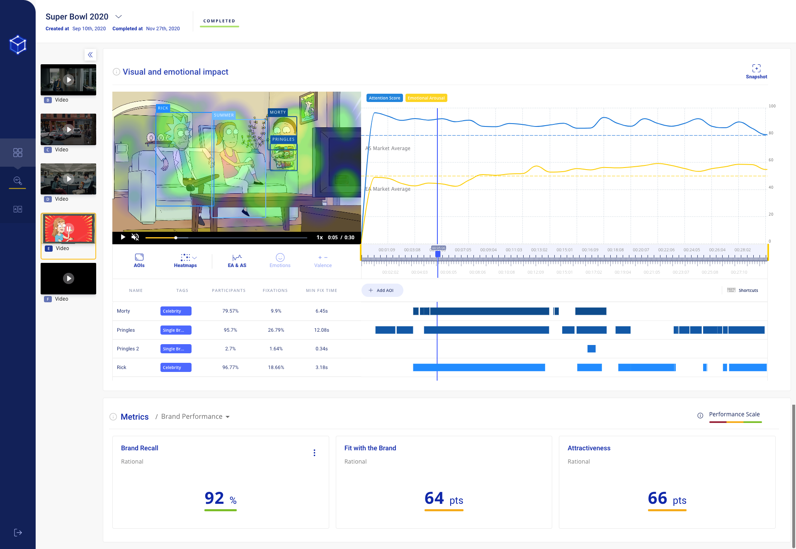Toggle Attention Score legend chip

click(384, 98)
